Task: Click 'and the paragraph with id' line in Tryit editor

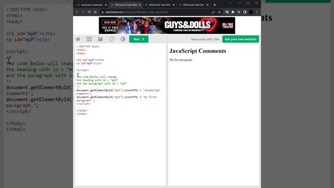Action: pos(102,84)
